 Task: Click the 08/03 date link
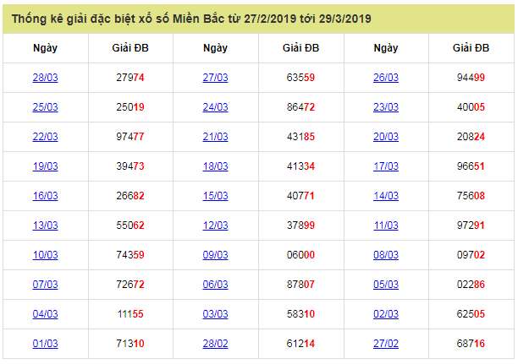point(385,255)
